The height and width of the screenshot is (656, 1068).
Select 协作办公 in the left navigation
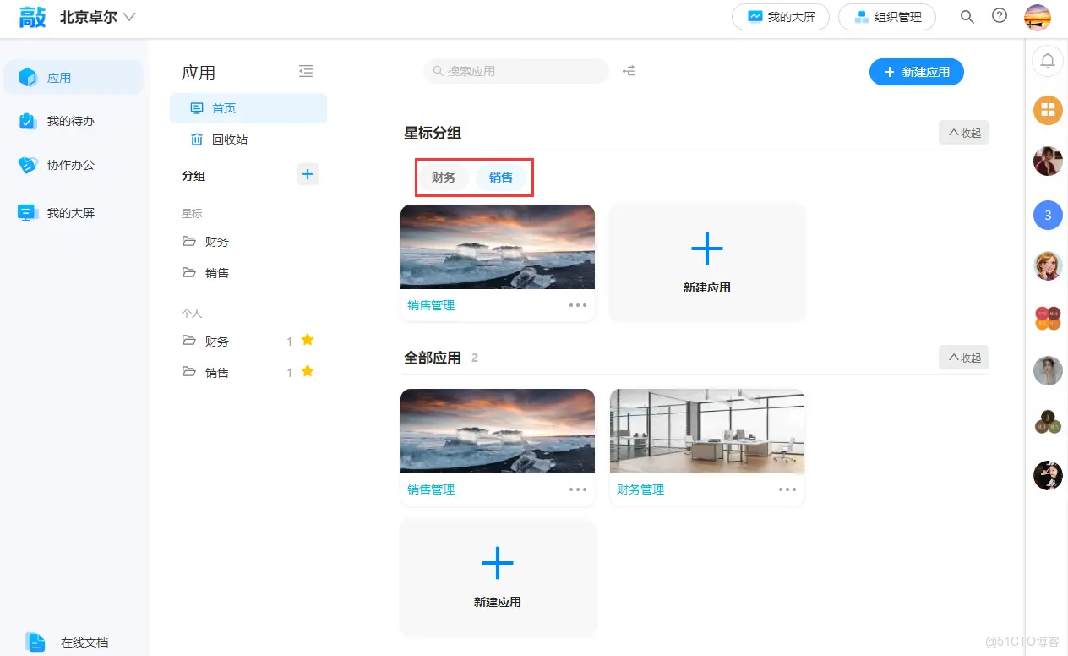74,165
